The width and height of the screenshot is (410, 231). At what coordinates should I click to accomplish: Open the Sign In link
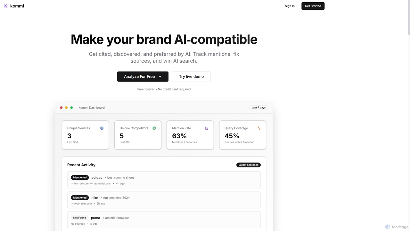[290, 6]
